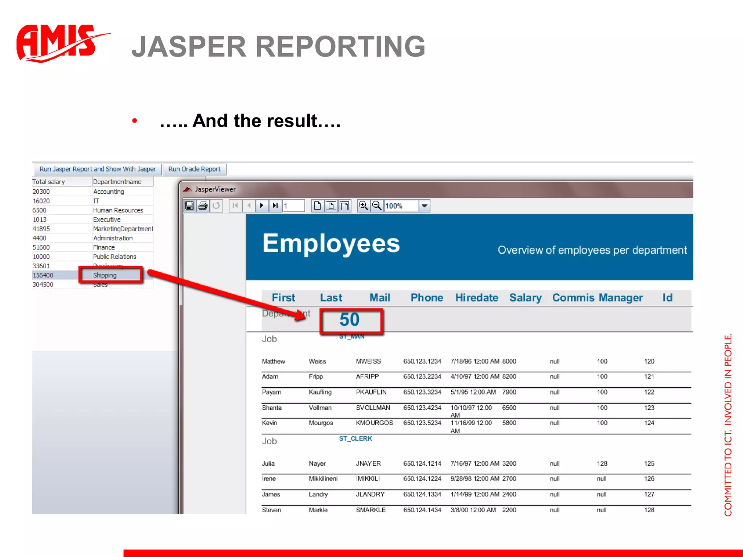Select the Sales department row
This screenshot has height=557, width=743.
click(x=93, y=285)
